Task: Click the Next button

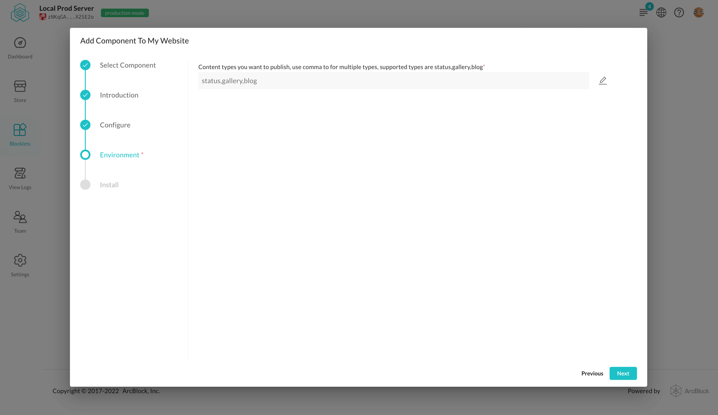Action: (x=623, y=373)
